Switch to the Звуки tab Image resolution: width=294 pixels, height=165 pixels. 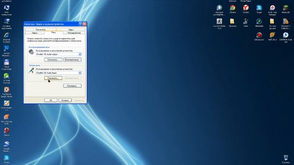[71, 29]
